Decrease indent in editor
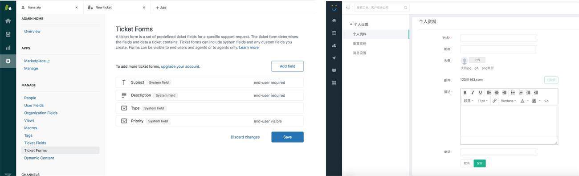 (528, 93)
